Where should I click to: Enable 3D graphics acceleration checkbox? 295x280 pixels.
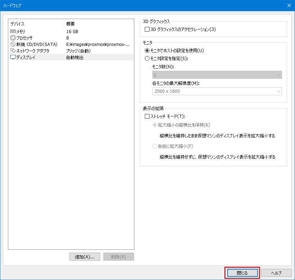tap(147, 29)
